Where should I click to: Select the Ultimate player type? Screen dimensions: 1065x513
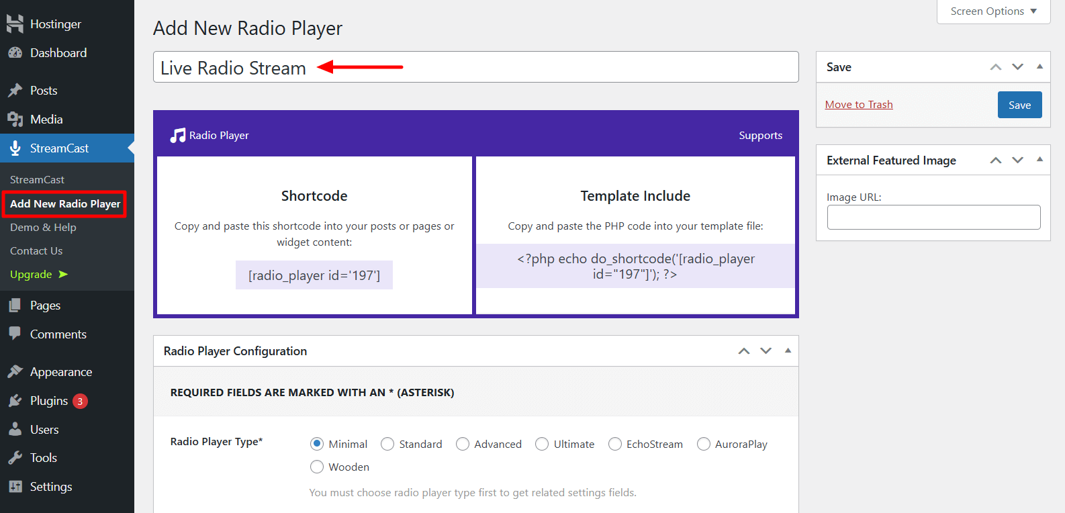click(542, 444)
